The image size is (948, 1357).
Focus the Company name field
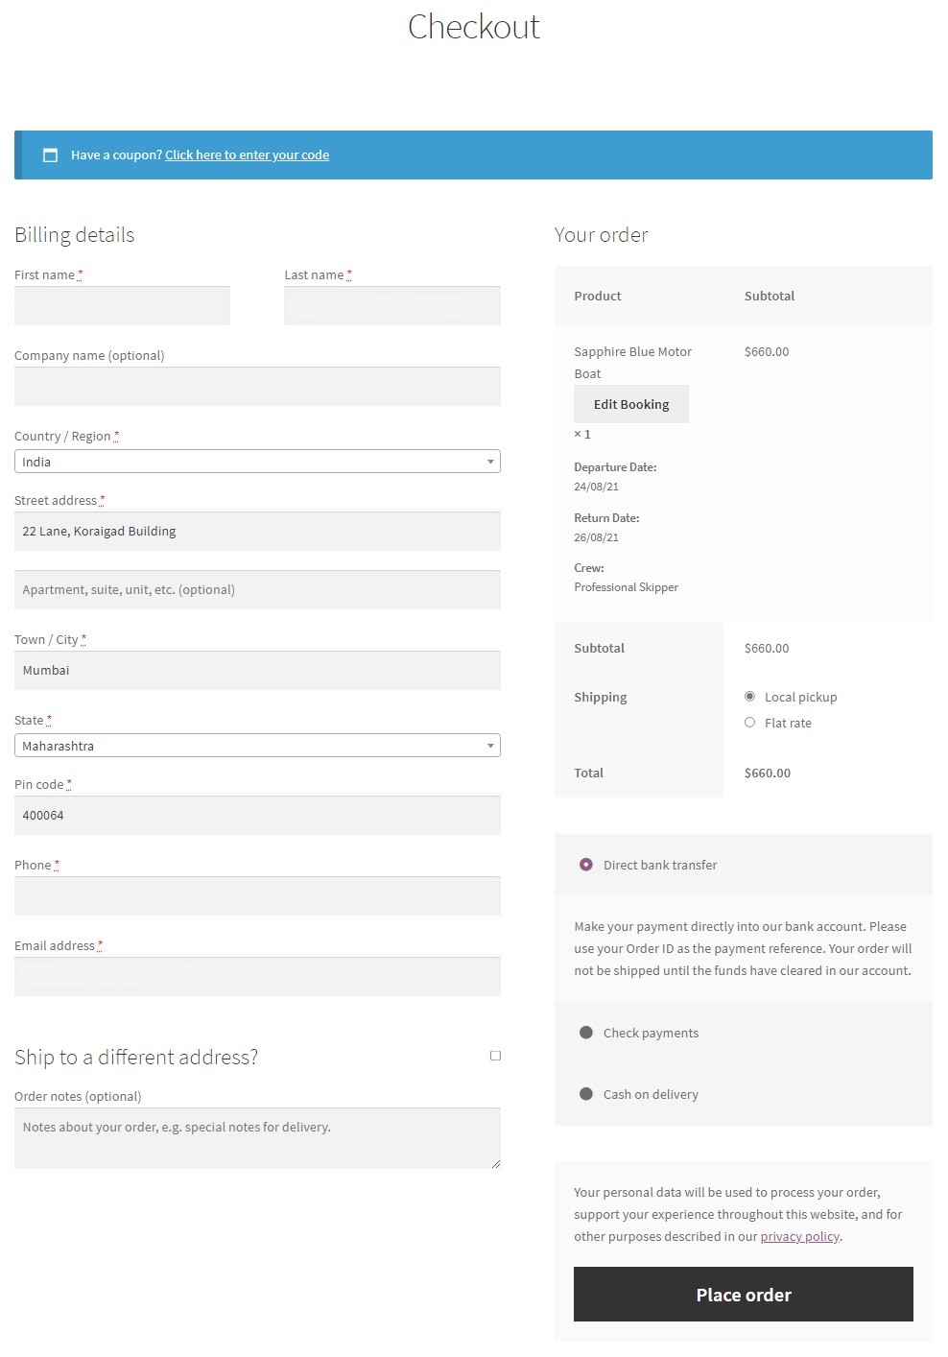click(x=257, y=387)
